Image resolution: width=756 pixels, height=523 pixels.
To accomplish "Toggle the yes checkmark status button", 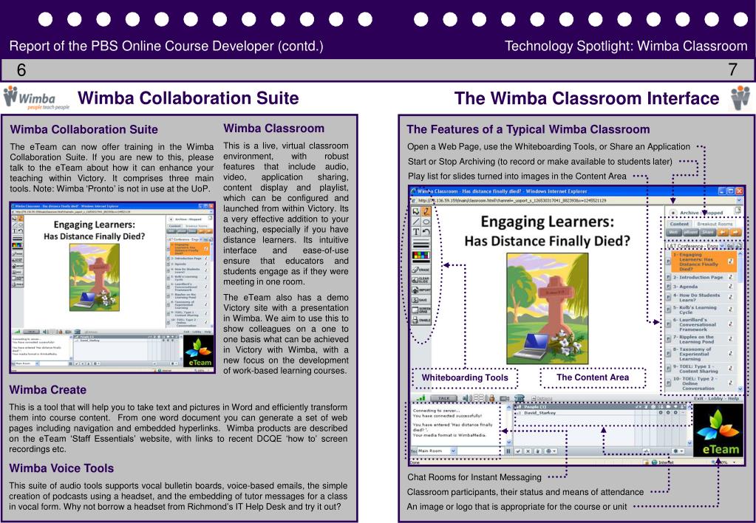I will pyautogui.click(x=518, y=450).
